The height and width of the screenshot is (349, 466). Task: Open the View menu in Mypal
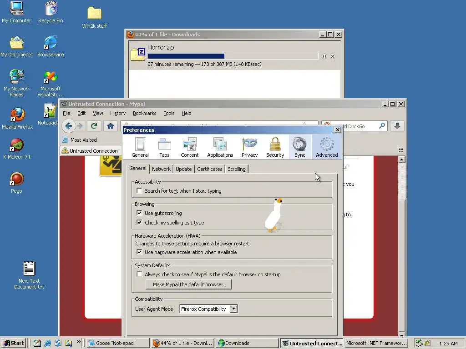pyautogui.click(x=98, y=113)
